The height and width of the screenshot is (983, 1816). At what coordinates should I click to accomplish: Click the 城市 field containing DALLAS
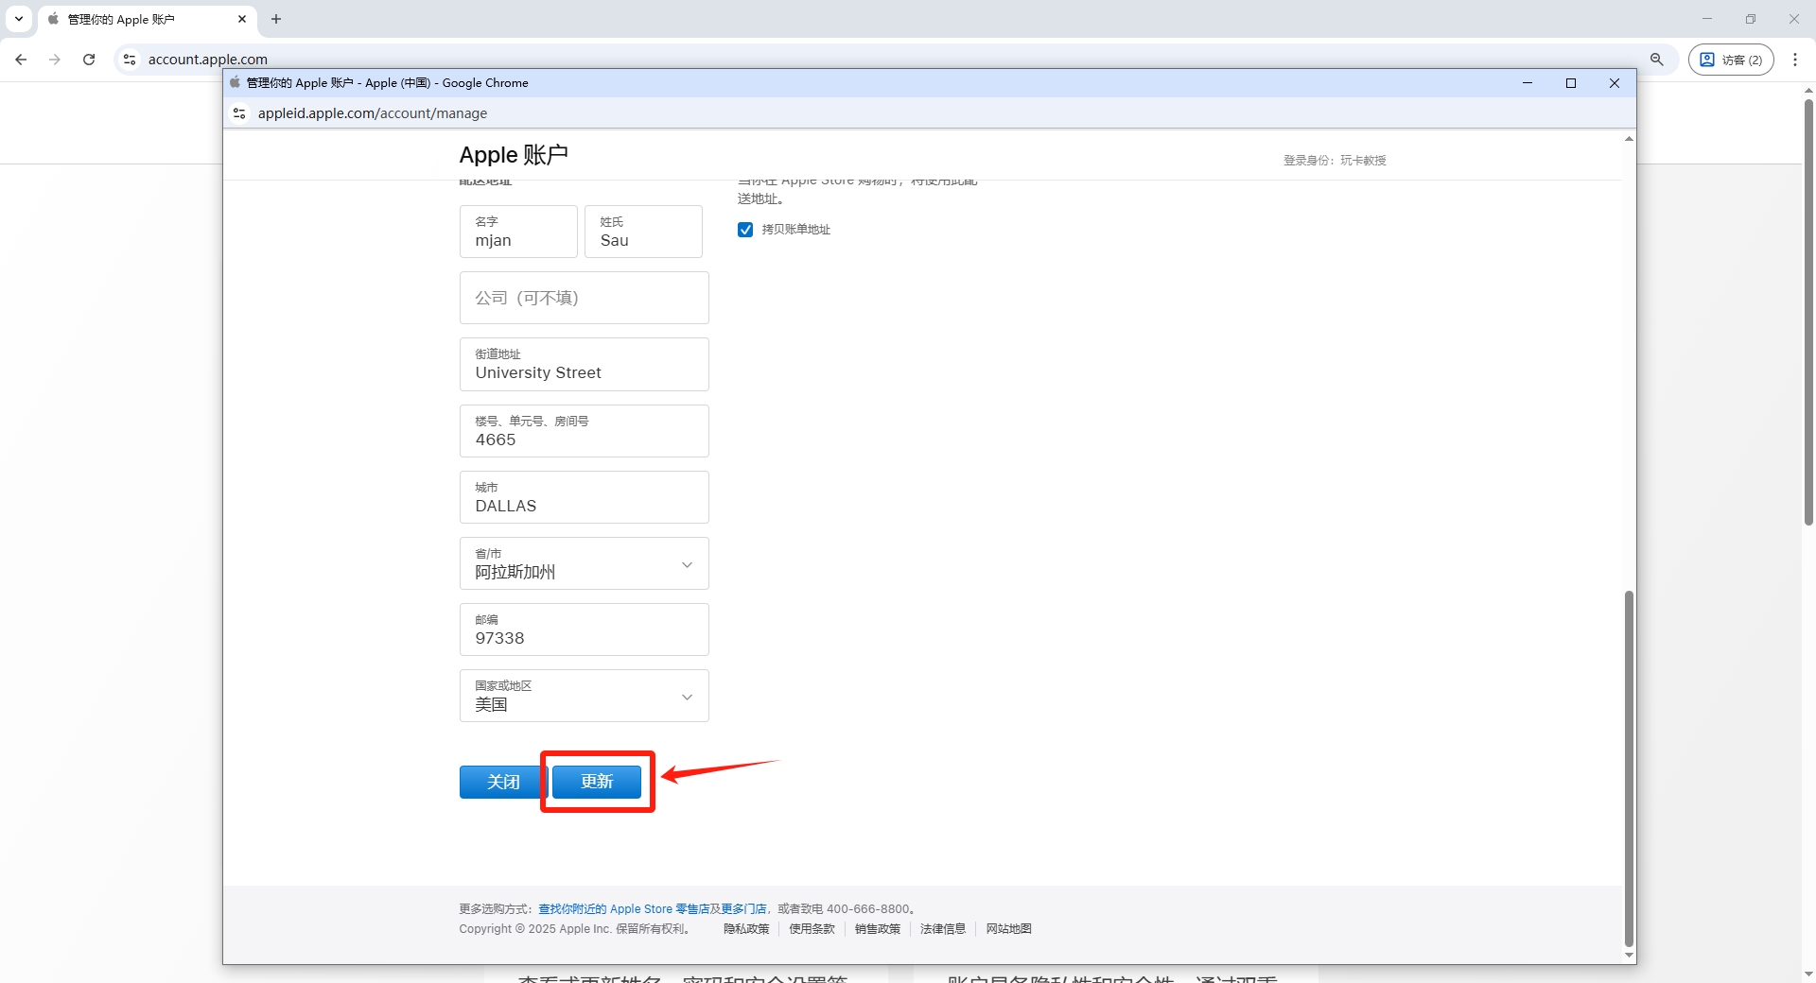(585, 497)
